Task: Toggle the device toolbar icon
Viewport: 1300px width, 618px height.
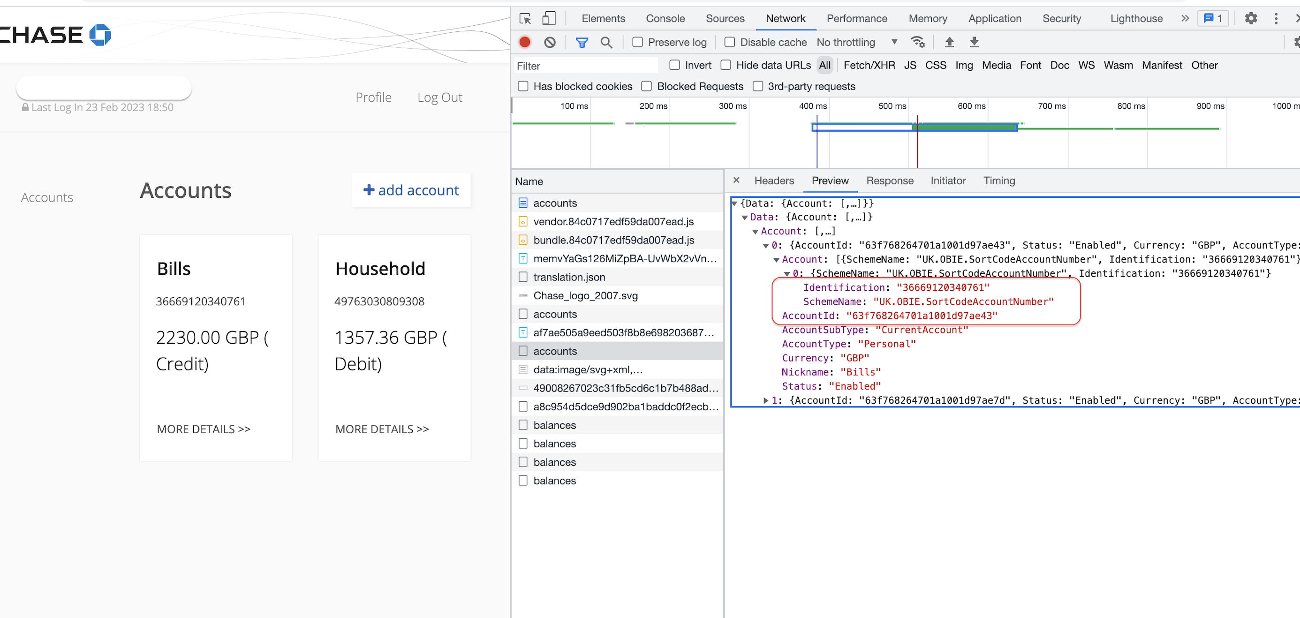Action: pyautogui.click(x=549, y=19)
